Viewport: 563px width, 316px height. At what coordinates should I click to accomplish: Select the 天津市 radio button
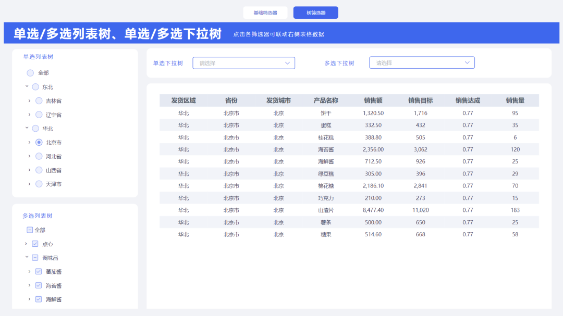coord(39,184)
